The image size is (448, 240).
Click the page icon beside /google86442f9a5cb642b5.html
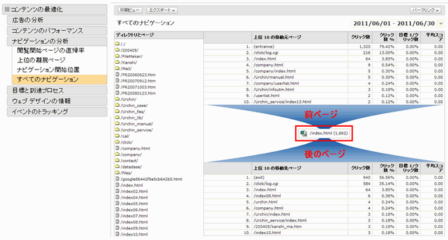pyautogui.click(x=117, y=179)
